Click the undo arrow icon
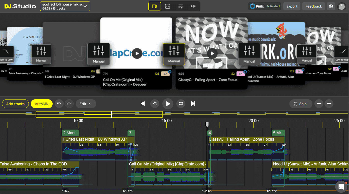The width and height of the screenshot is (349, 194). (x=59, y=104)
